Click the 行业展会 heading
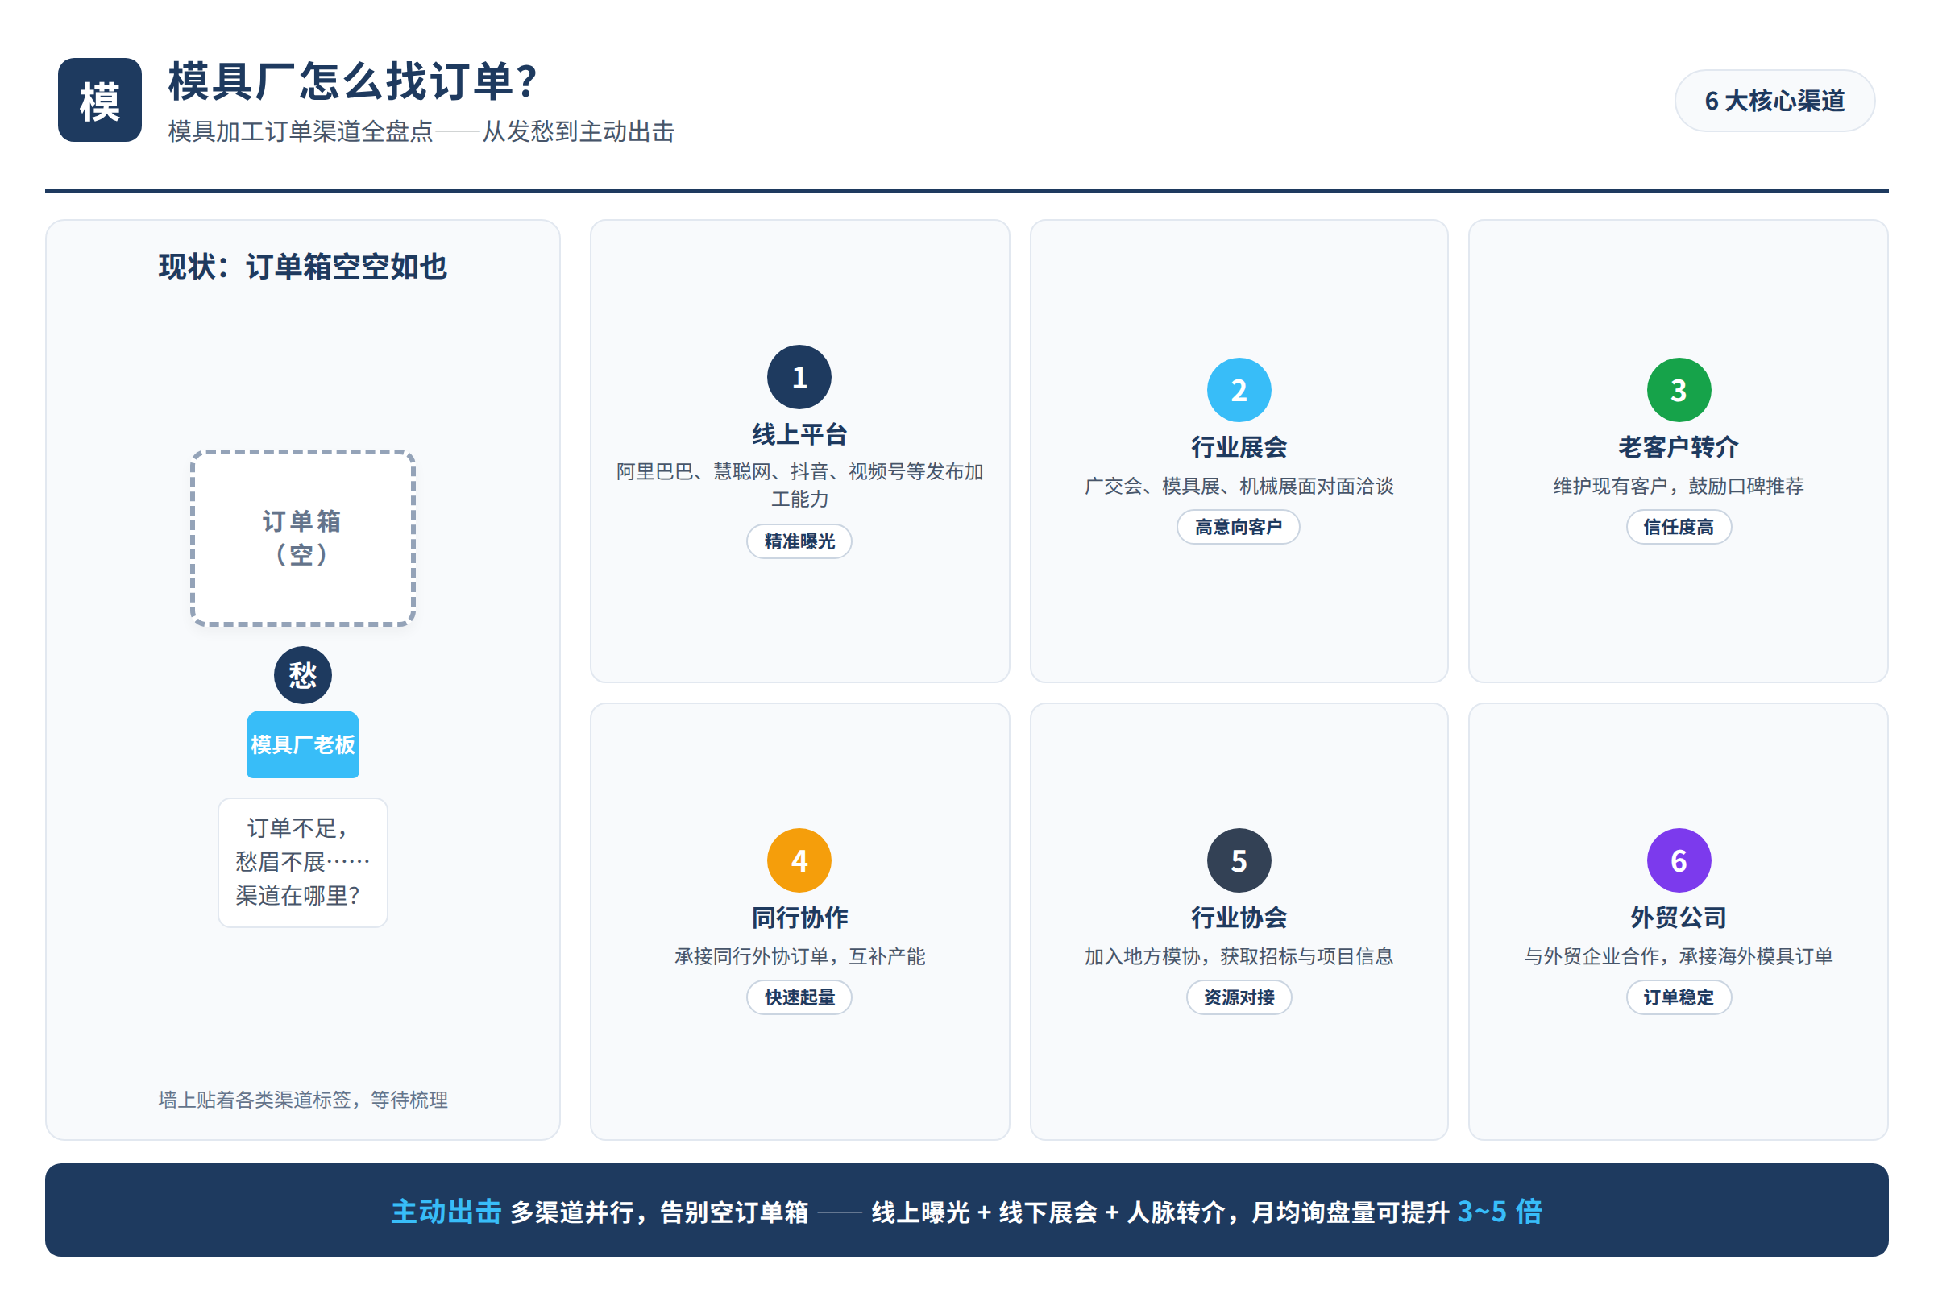 tap(1239, 447)
